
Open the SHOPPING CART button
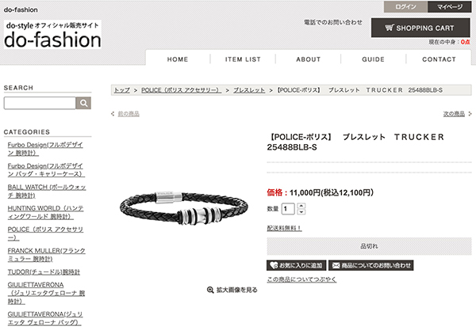420,28
